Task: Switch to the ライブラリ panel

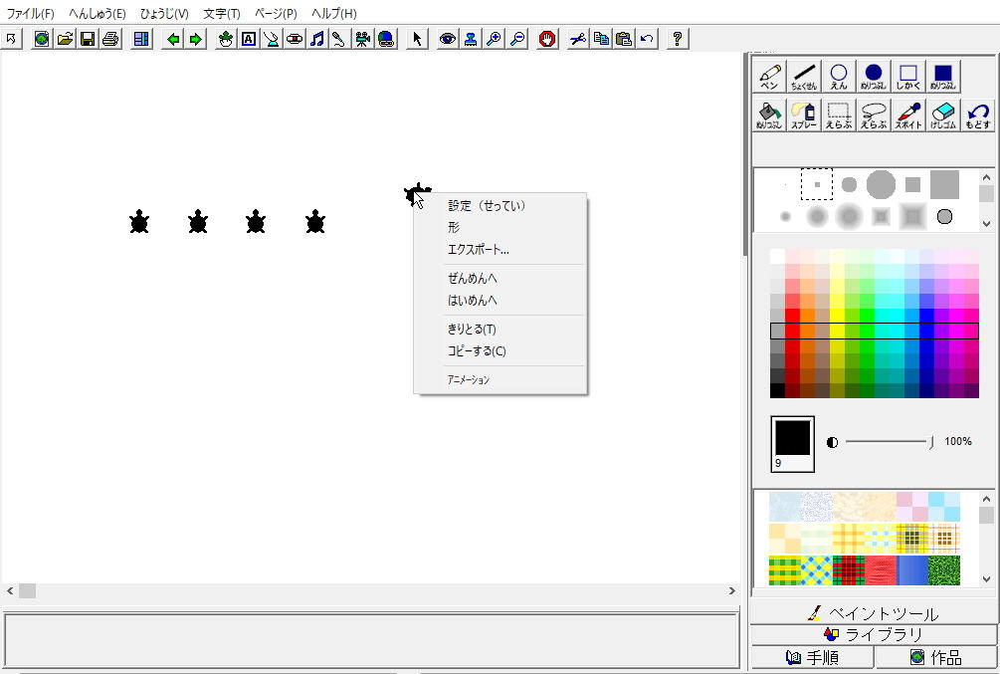Action: [x=873, y=634]
